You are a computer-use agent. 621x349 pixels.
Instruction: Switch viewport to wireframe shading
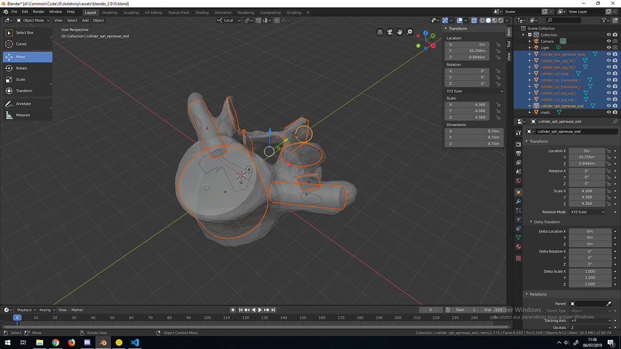[482, 20]
